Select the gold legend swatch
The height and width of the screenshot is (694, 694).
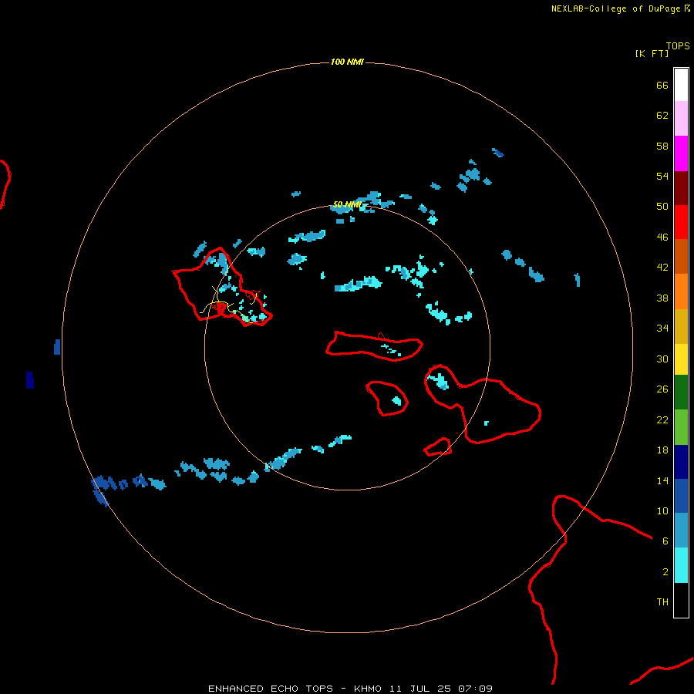click(681, 326)
